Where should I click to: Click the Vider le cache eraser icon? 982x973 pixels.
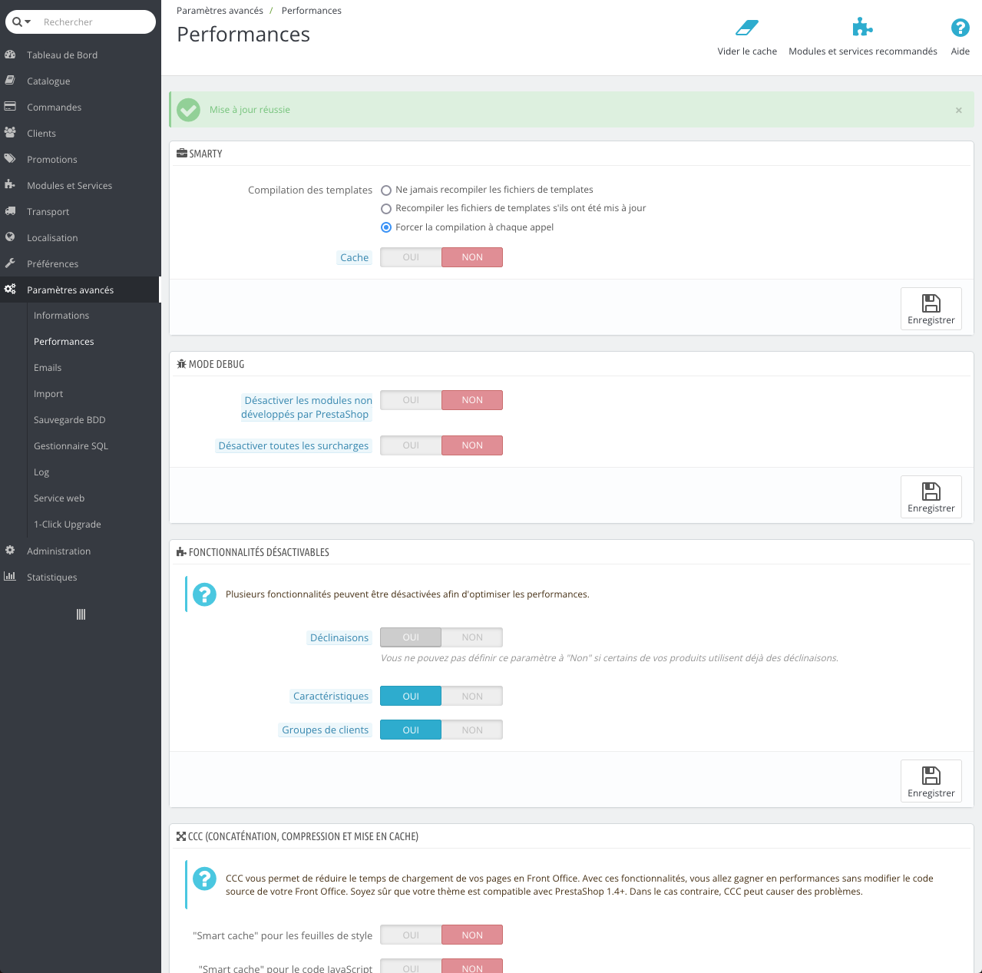coord(747,28)
